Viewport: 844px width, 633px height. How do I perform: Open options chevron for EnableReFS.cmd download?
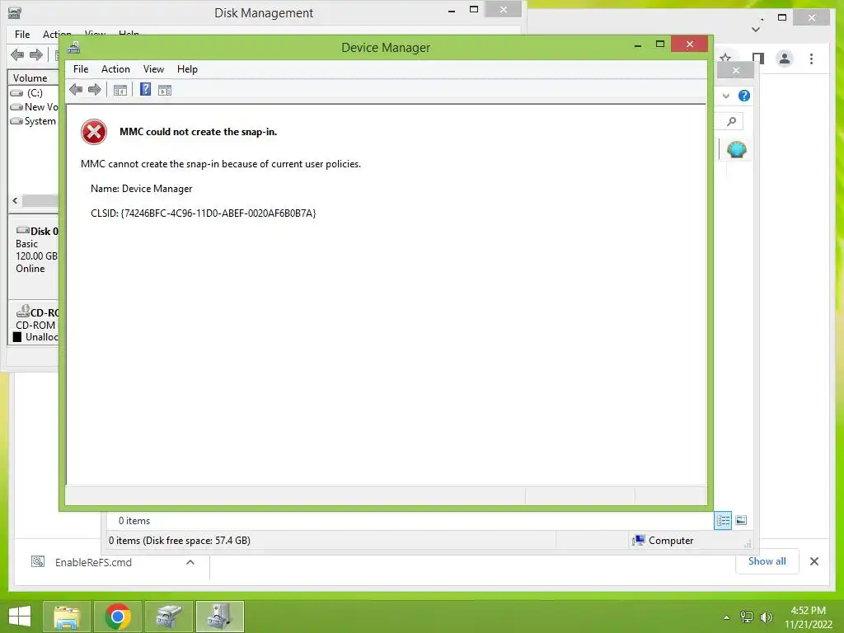pyautogui.click(x=190, y=562)
